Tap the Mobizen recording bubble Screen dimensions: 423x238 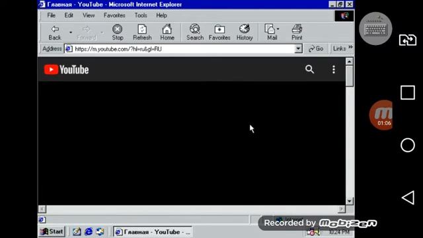381,115
